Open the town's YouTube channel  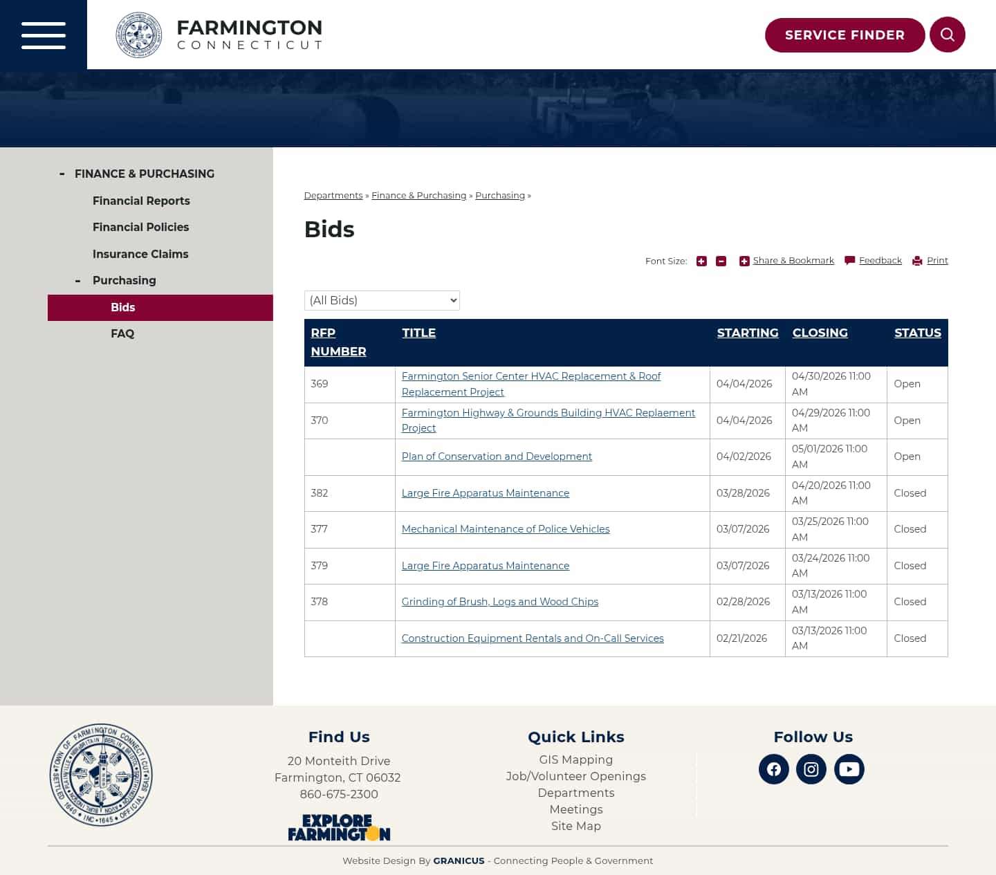tap(849, 768)
